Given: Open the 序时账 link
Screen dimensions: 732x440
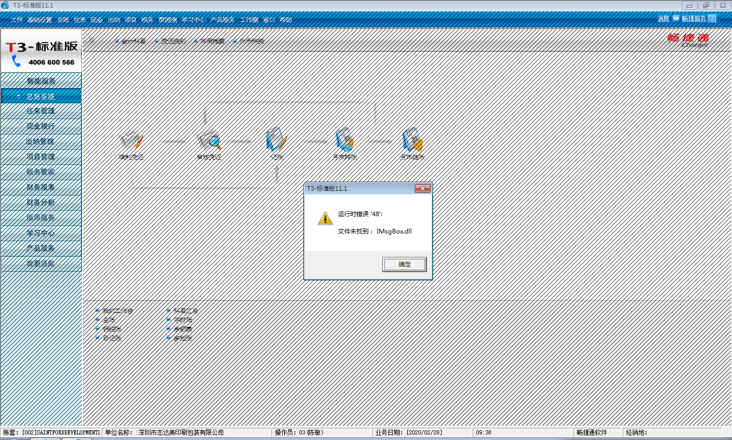Looking at the screenshot, I should tap(183, 319).
